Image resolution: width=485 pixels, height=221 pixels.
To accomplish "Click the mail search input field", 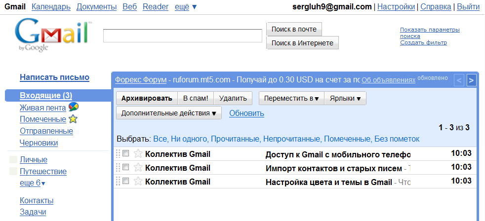I will (183, 36).
